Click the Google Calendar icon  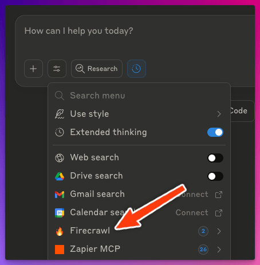(60, 213)
